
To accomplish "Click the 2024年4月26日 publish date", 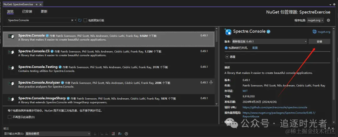I will 259,102.
